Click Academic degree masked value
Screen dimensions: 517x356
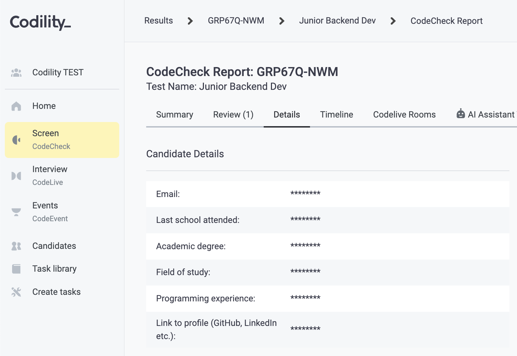pos(305,246)
